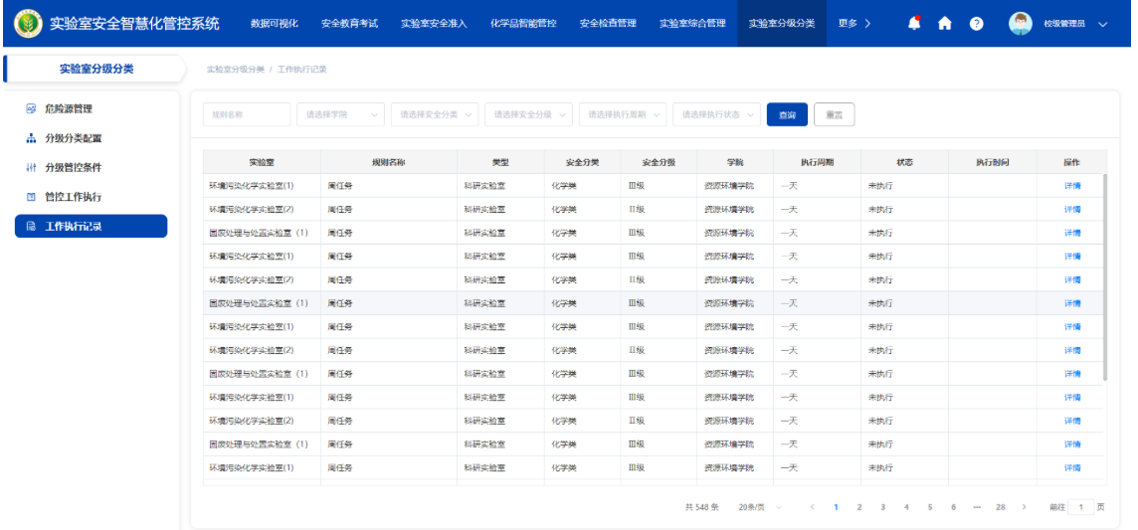Screen dimensions: 1138x530
Task: Click 工作执行记录 breadcrumb item
Action: click(302, 70)
